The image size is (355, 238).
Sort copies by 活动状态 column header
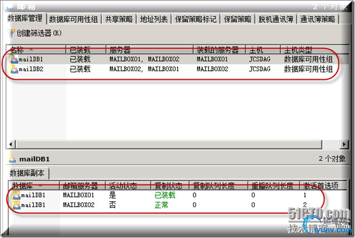pos(128,186)
